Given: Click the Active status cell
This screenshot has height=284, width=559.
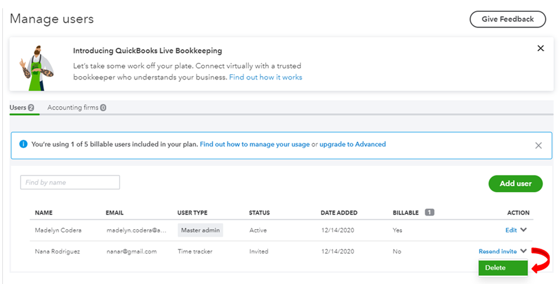Looking at the screenshot, I should coord(258,230).
